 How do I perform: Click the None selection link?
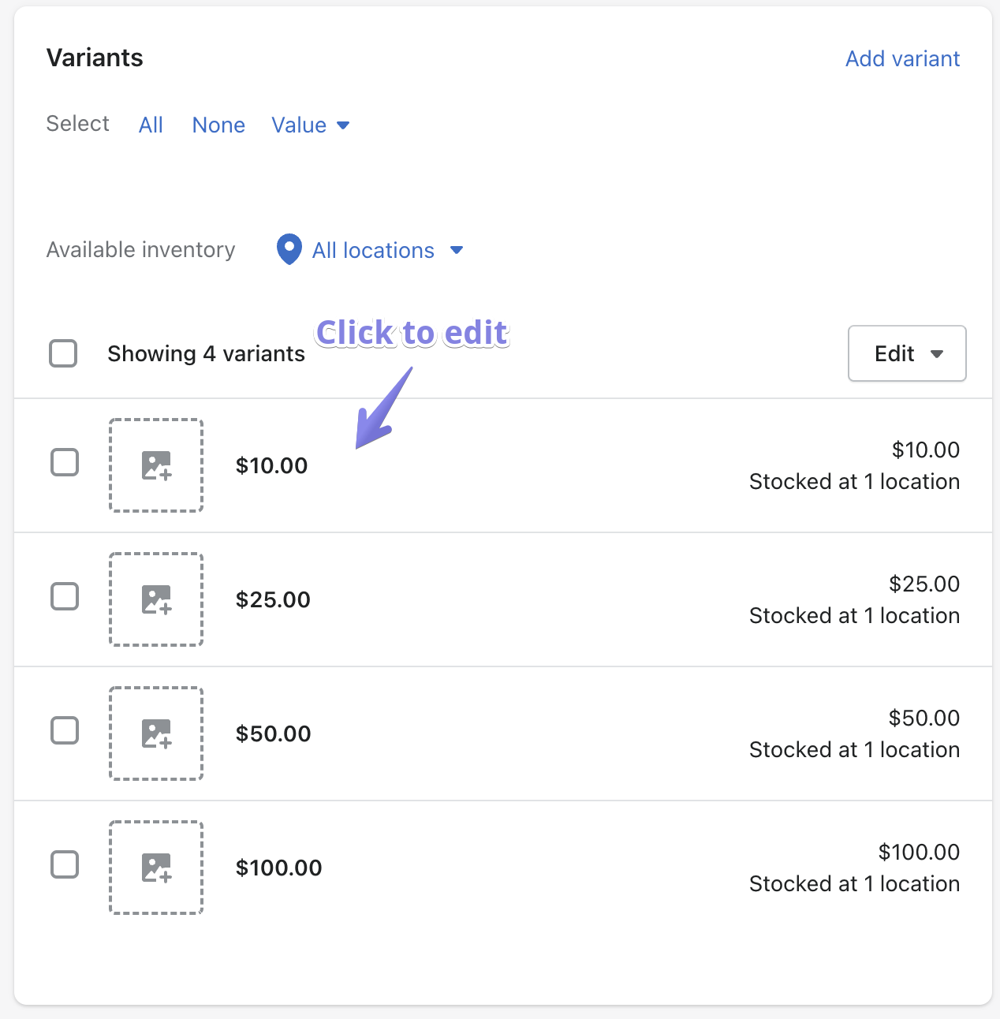tap(218, 125)
